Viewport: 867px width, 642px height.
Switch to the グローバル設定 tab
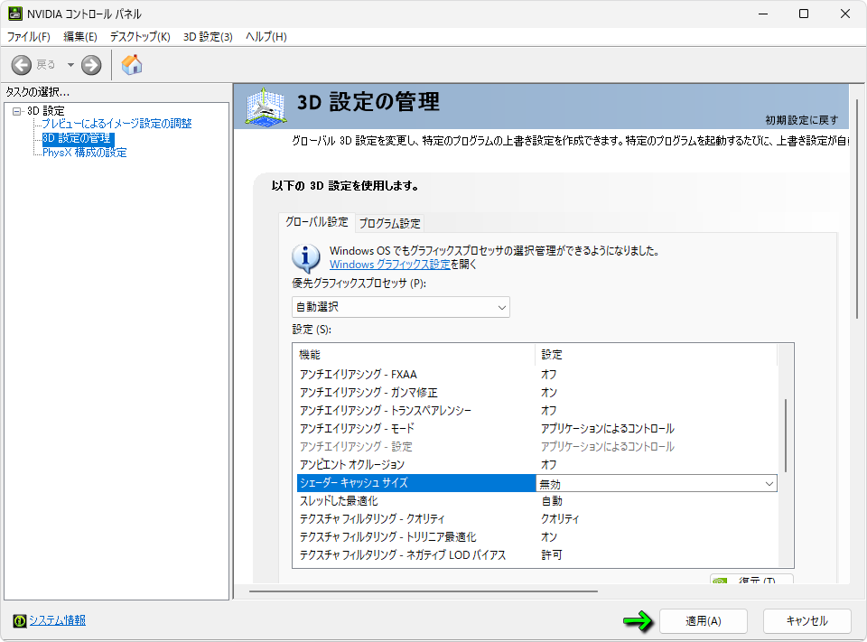317,222
